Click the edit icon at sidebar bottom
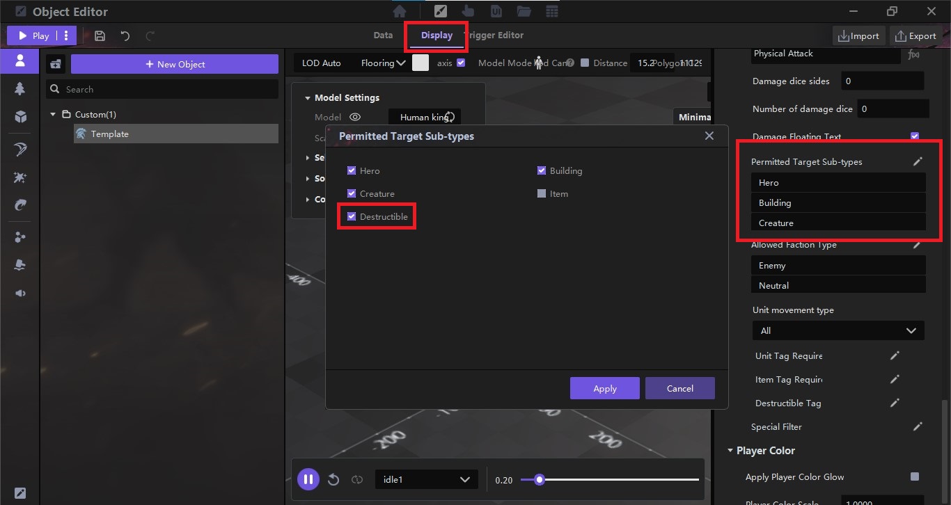 (x=19, y=493)
